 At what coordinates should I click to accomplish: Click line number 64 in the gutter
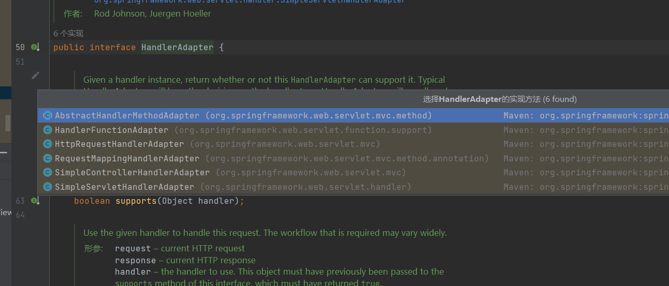click(x=20, y=214)
